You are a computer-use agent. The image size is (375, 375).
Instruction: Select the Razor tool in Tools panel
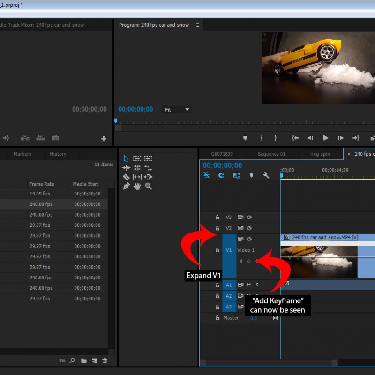[126, 177]
